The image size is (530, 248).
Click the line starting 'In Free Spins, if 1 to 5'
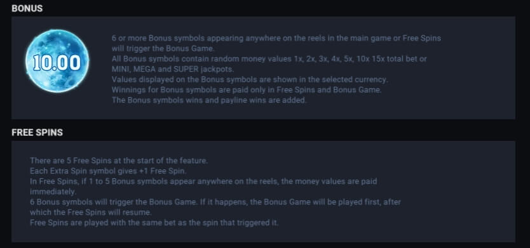point(203,181)
